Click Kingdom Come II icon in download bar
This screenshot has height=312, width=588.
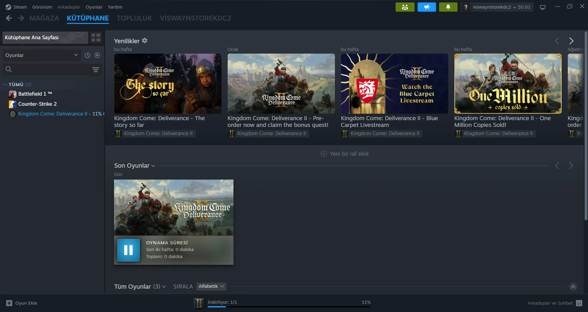tap(199, 303)
